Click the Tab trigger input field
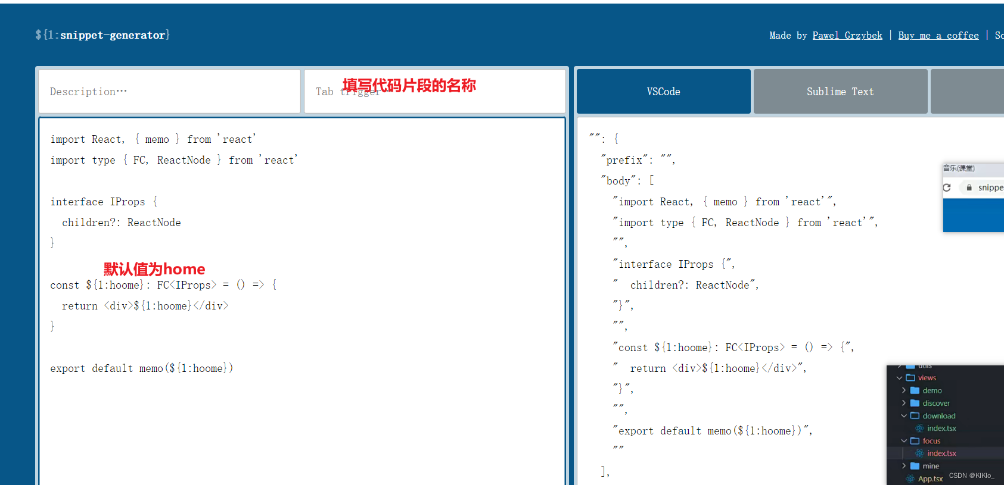Image resolution: width=1004 pixels, height=485 pixels. 434,92
